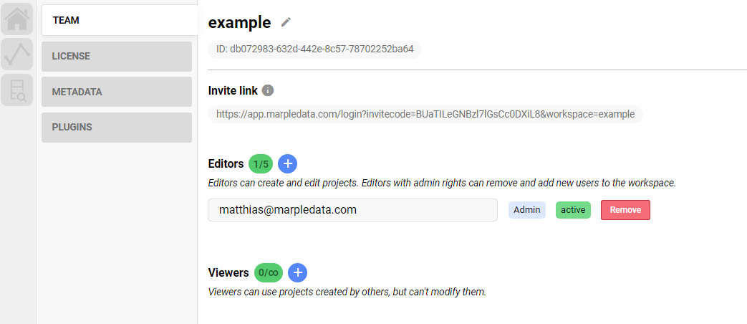
Task: Click the Editors 1/5 count badge
Action: pyautogui.click(x=261, y=164)
